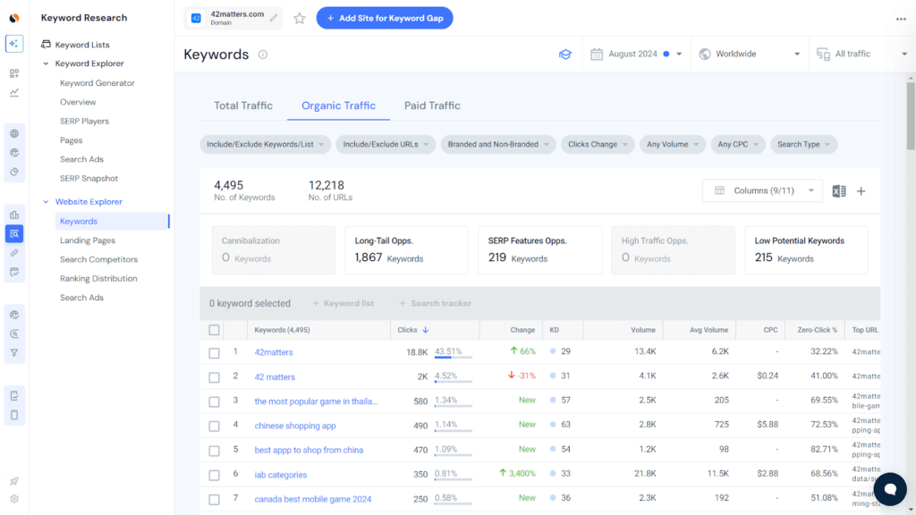
Task: Click the Export to Excel icon
Action: (x=838, y=190)
